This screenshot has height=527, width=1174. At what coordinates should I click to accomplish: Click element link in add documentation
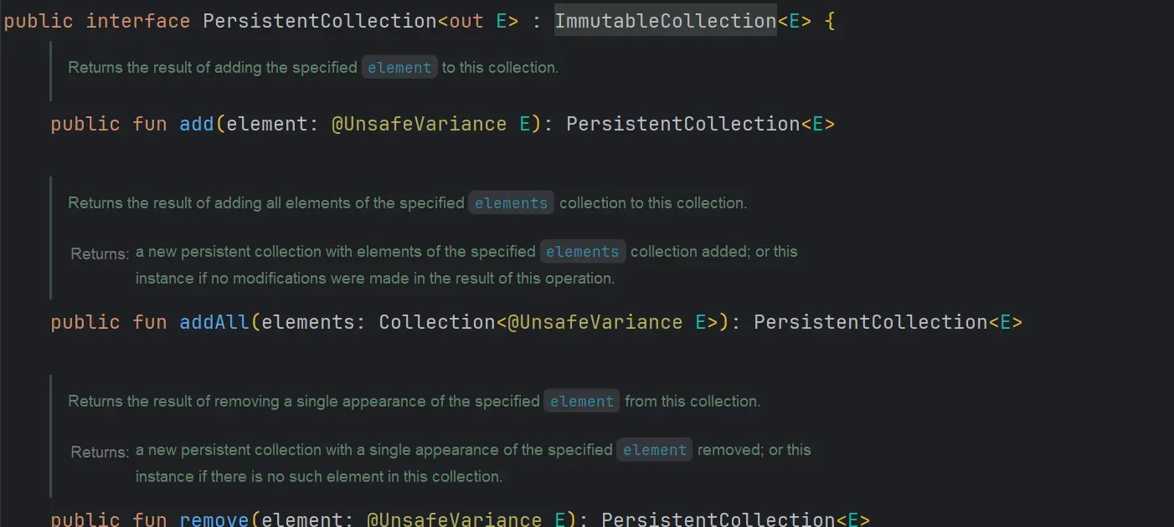click(399, 68)
